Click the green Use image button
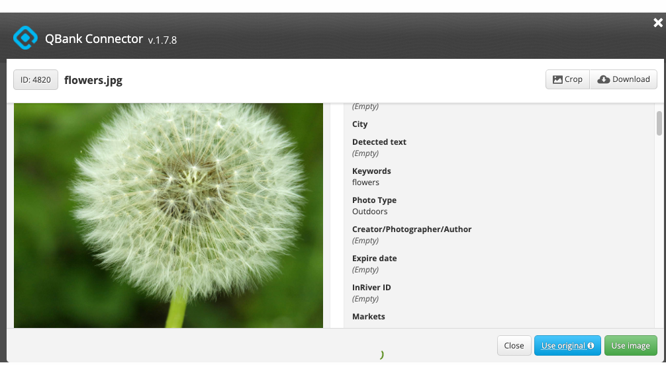 [x=630, y=345]
